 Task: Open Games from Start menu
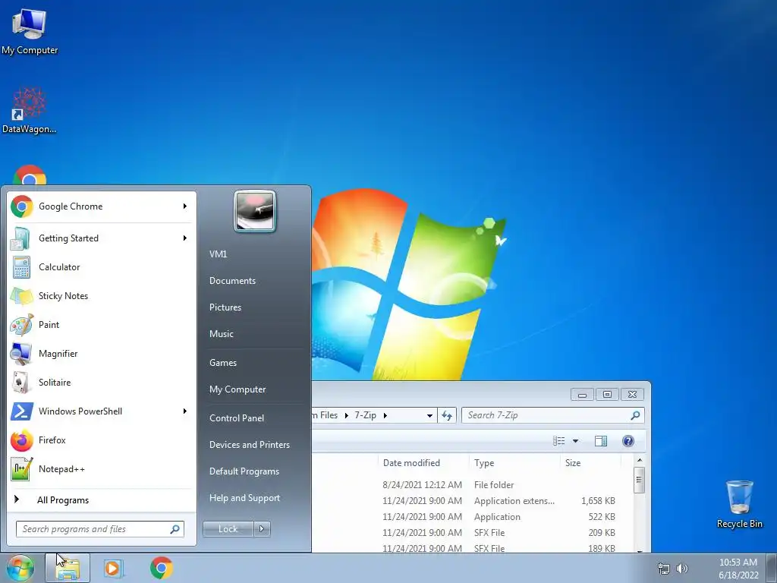click(x=223, y=363)
